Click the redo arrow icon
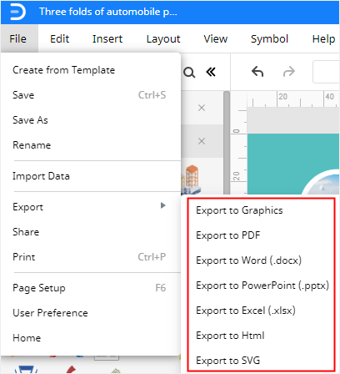This screenshot has width=340, height=374. [x=289, y=72]
